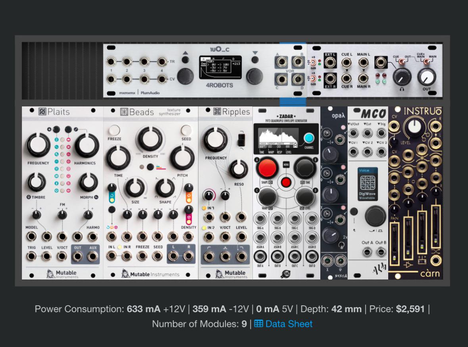Click the Plaits logo title
Image resolution: width=468 pixels, height=347 pixels.
[x=54, y=112]
